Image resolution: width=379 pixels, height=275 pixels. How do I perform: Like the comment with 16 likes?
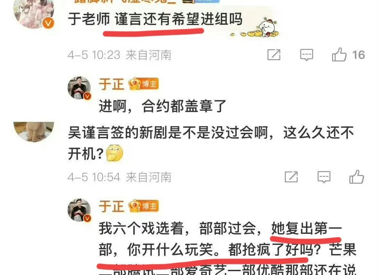pyautogui.click(x=339, y=55)
